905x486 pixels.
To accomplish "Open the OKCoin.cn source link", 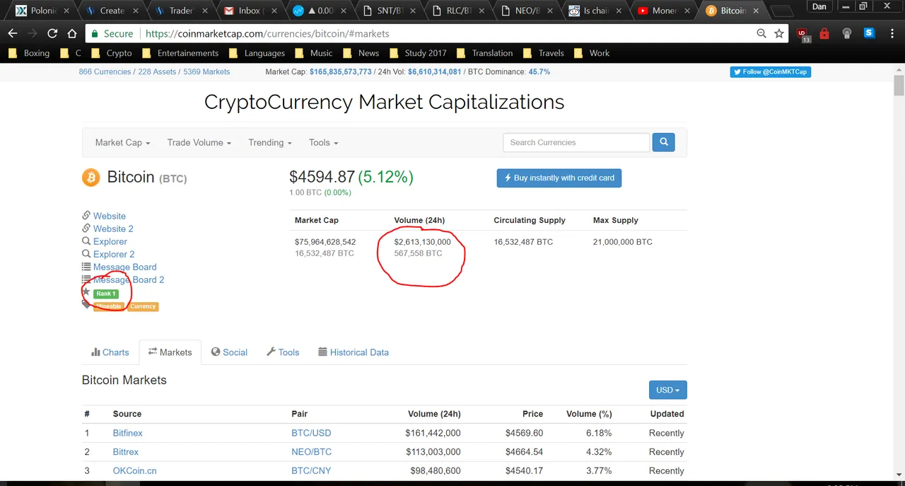I will point(135,470).
